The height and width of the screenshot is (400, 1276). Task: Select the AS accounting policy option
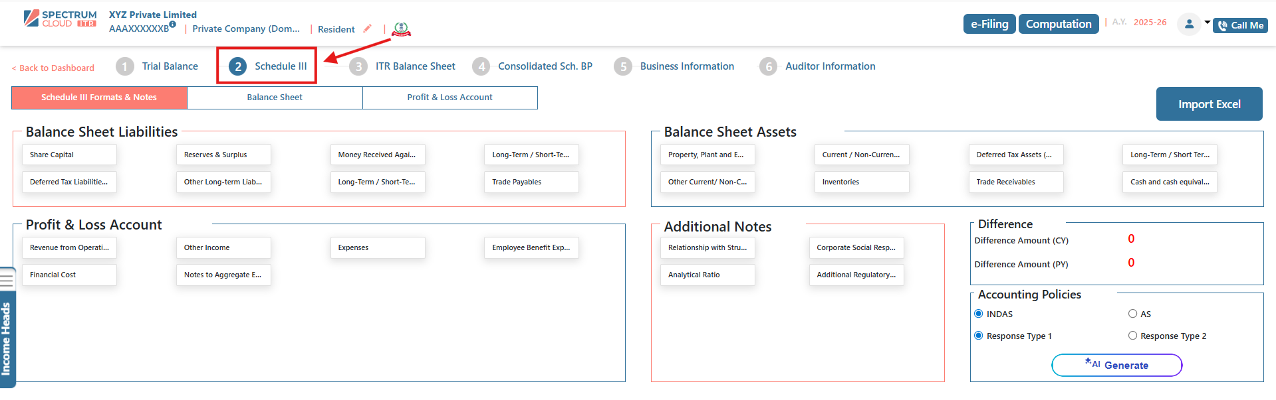click(1132, 314)
